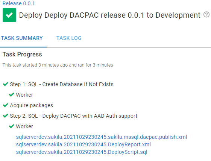
Task: Open the help question mark icon
Action: [x=206, y=15]
